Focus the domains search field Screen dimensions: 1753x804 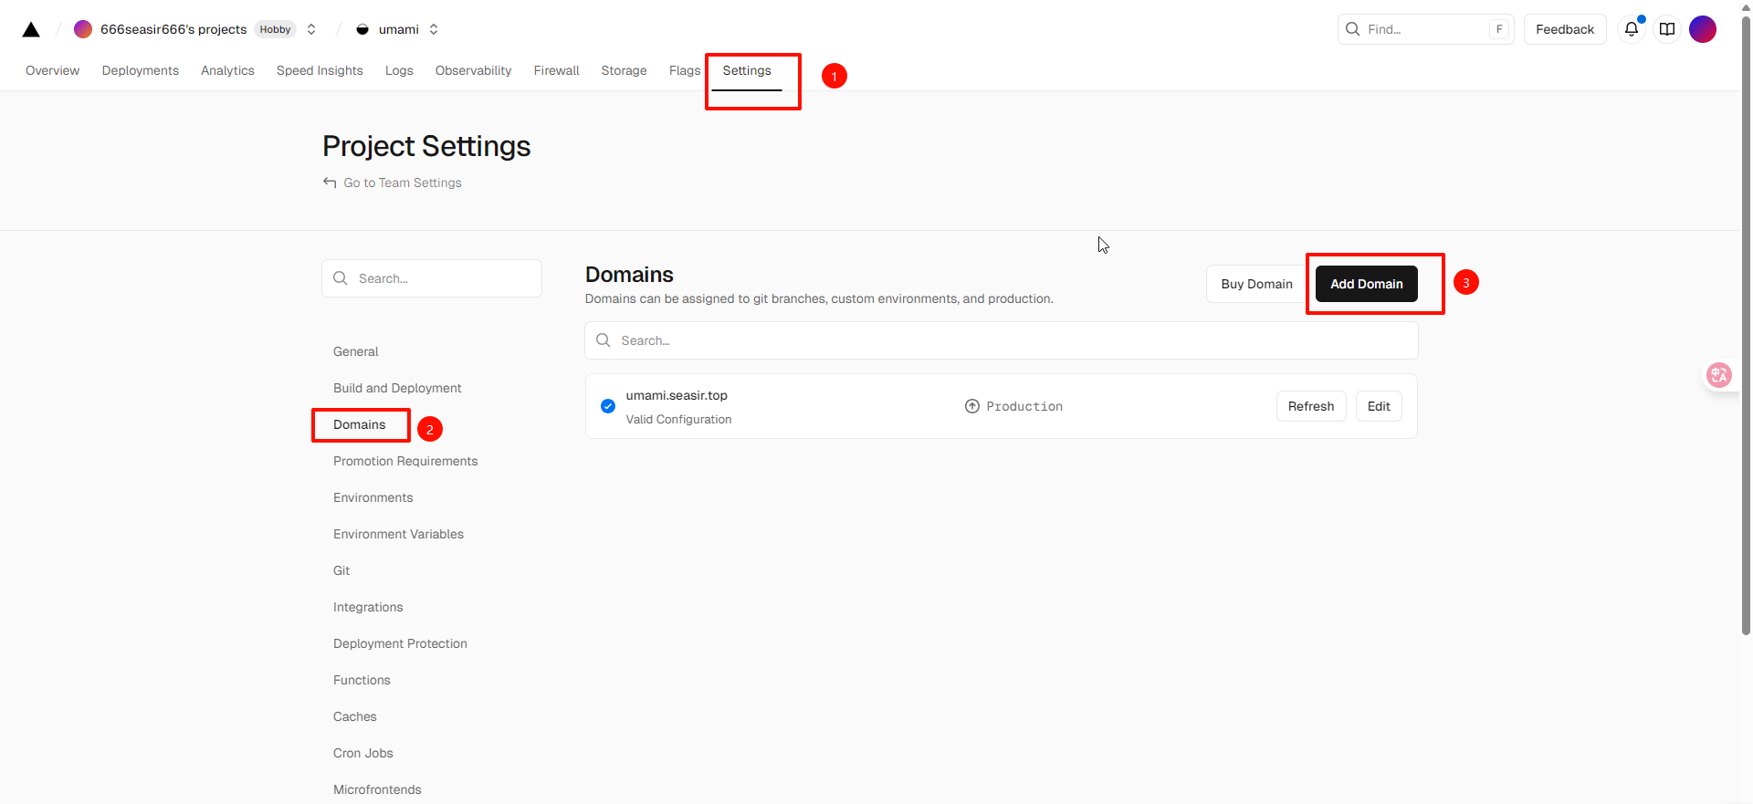pos(1001,340)
